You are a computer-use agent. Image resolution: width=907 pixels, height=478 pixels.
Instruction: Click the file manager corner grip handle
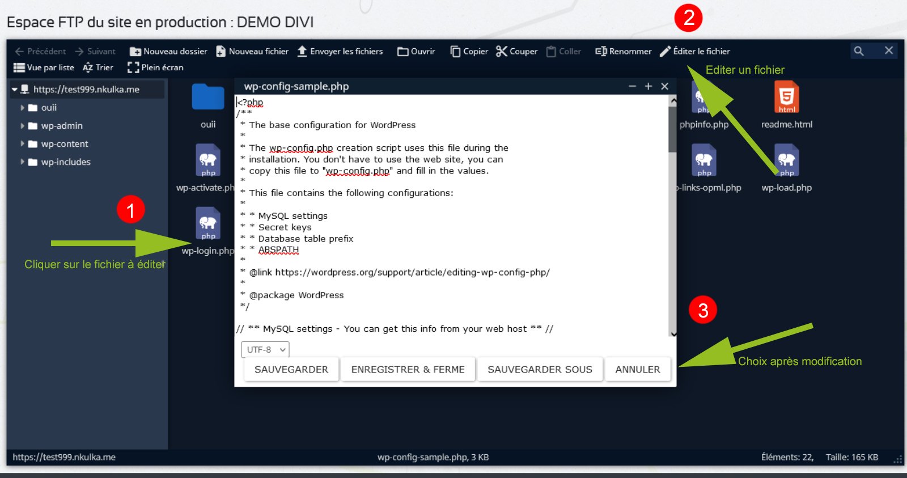898,460
